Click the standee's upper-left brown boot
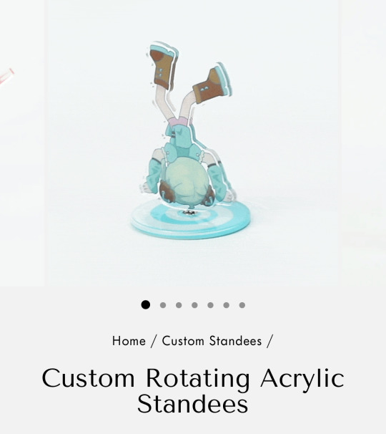The height and width of the screenshot is (434, 386). click(162, 67)
